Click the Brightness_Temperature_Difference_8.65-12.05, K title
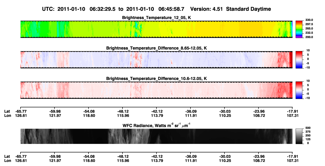This screenshot has height=166, width=325. (156, 48)
